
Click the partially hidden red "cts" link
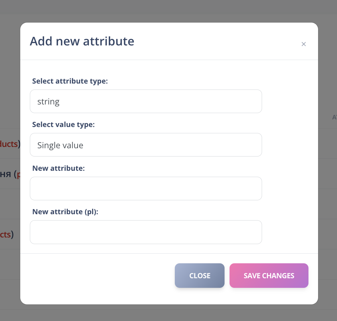(6, 234)
